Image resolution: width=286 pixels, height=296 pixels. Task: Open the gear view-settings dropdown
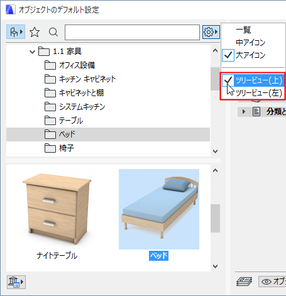coord(211,32)
